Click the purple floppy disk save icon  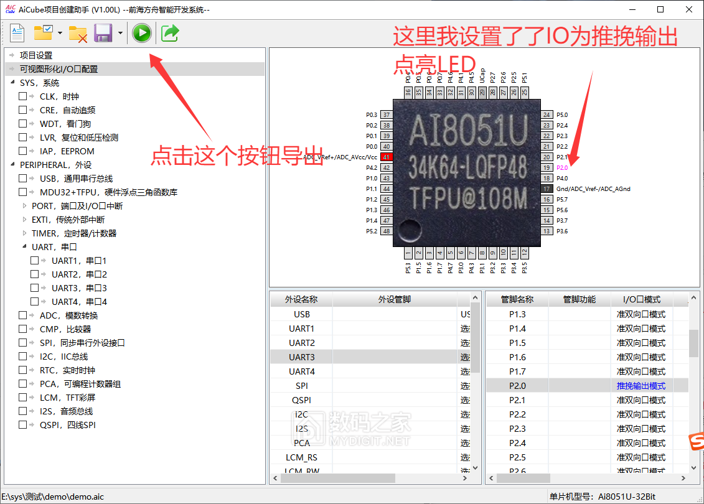tap(103, 33)
